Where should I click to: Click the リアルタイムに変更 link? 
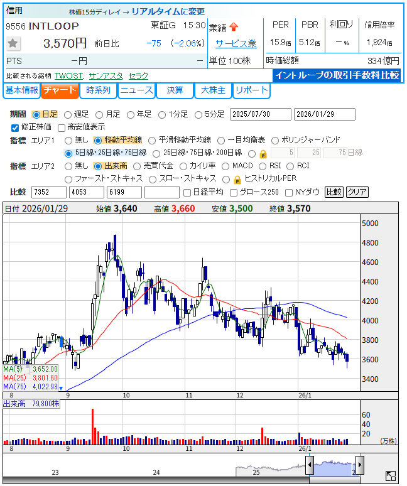click(168, 11)
